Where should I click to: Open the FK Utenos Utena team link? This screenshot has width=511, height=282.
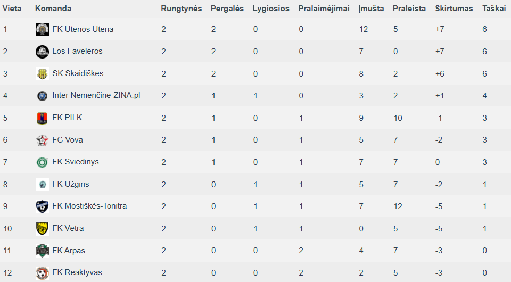[83, 29]
